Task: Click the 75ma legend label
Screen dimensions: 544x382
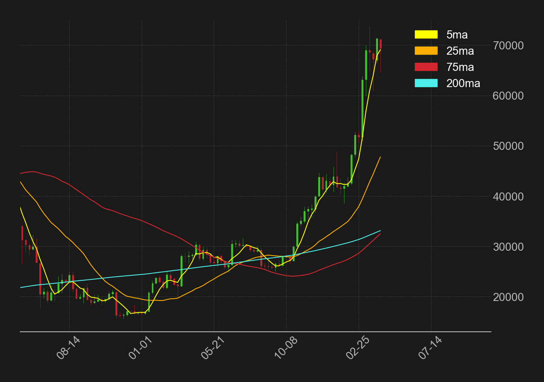Action: click(x=459, y=67)
